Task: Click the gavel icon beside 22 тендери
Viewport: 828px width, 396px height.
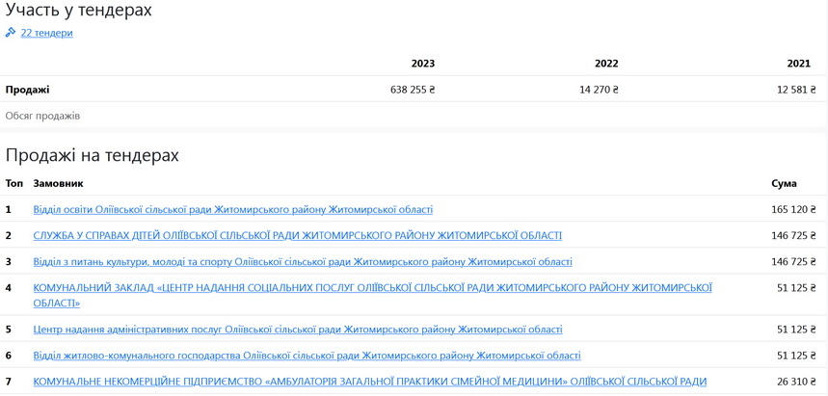Action: click(11, 33)
